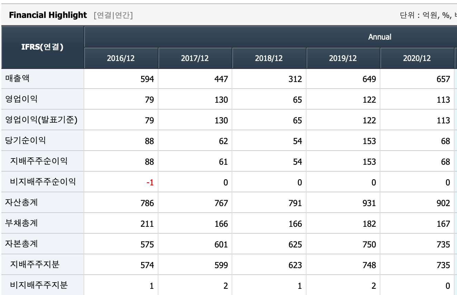Click 지배주주순이익 value 61 for 2017/12
This screenshot has width=457, height=295.
[x=224, y=162]
